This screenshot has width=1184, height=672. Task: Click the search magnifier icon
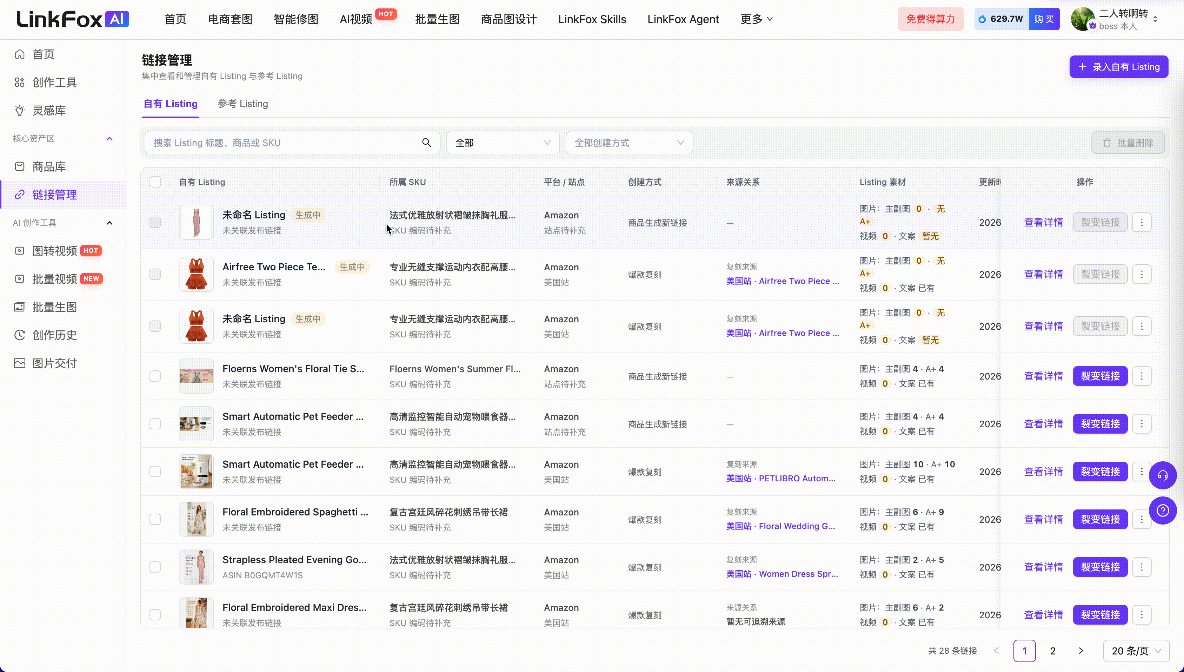426,143
